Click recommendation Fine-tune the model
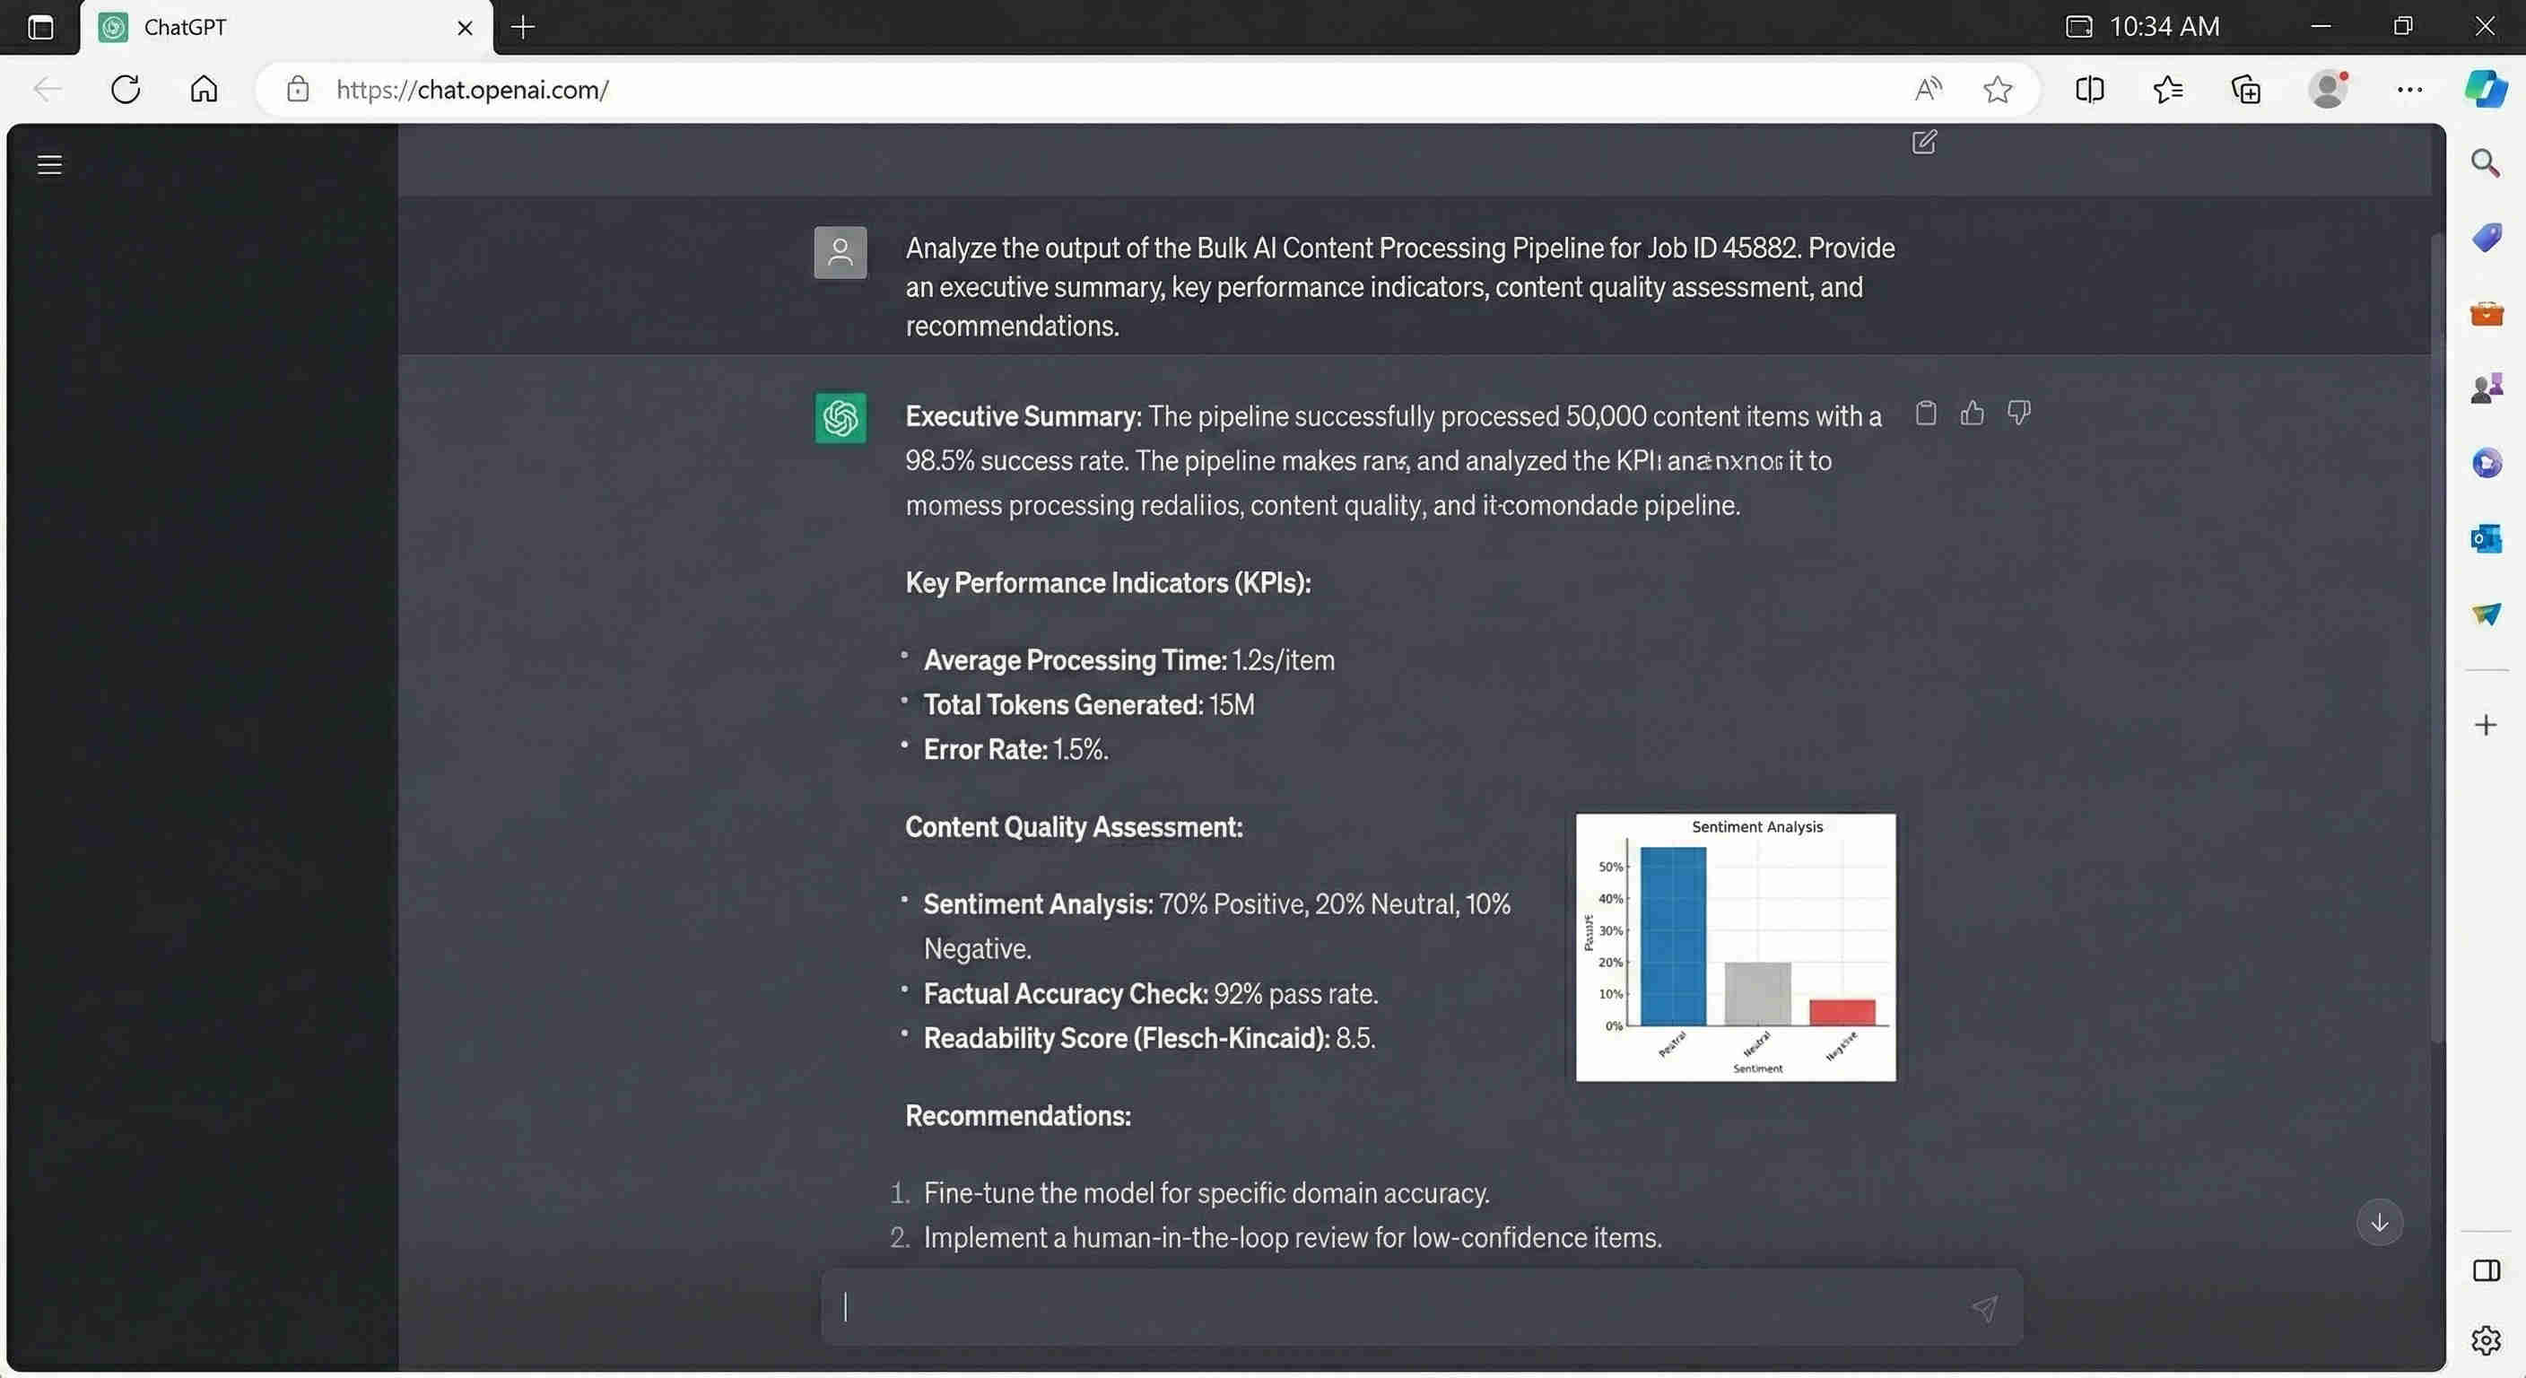 (1206, 1192)
